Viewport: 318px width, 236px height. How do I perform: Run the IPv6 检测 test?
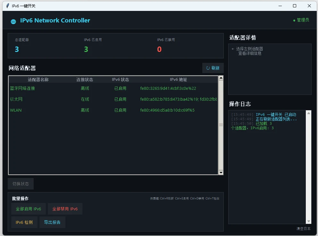(x=24, y=222)
